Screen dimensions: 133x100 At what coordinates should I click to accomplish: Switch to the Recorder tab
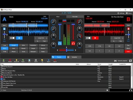[x=75, y=17]
